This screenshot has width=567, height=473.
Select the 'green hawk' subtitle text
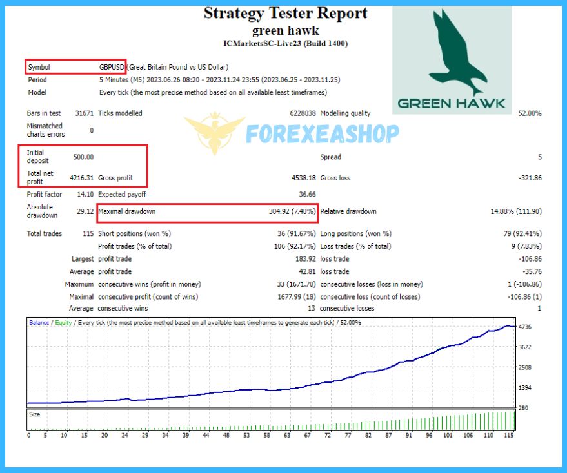286,31
